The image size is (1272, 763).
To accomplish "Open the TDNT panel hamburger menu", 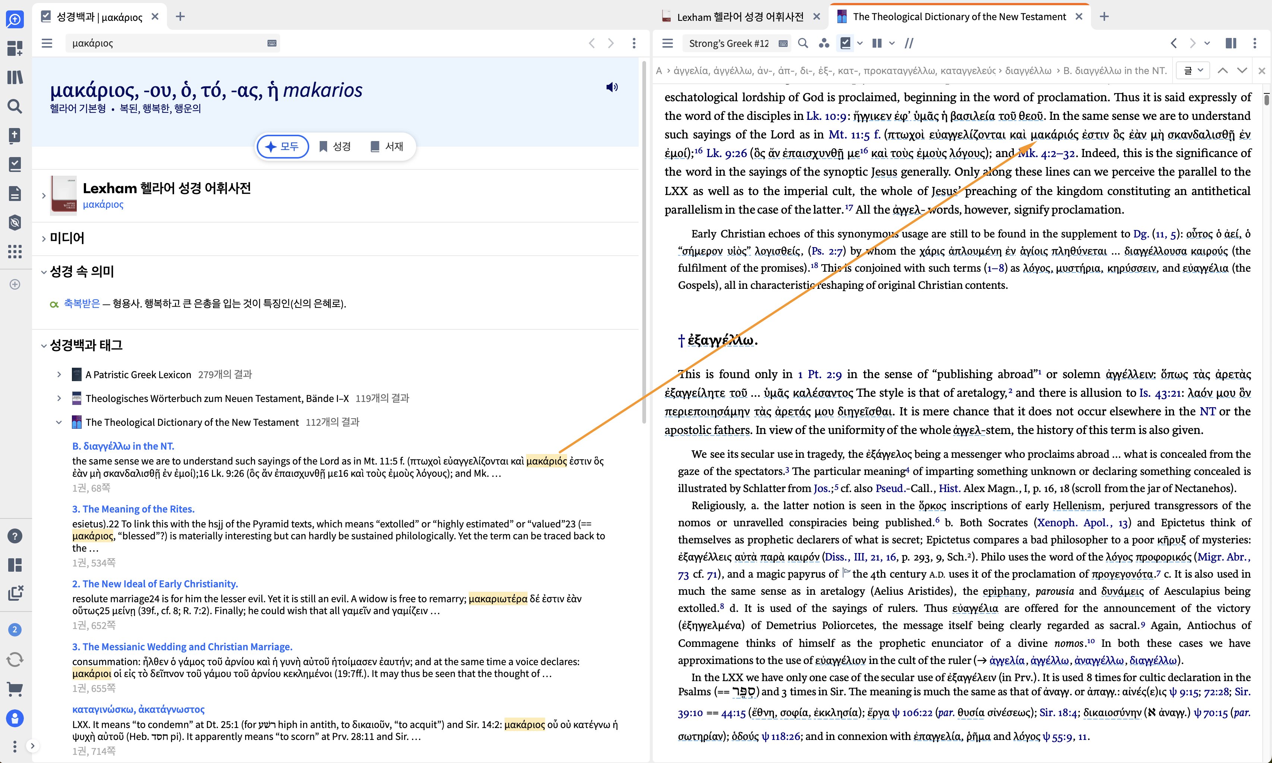I will coord(667,43).
